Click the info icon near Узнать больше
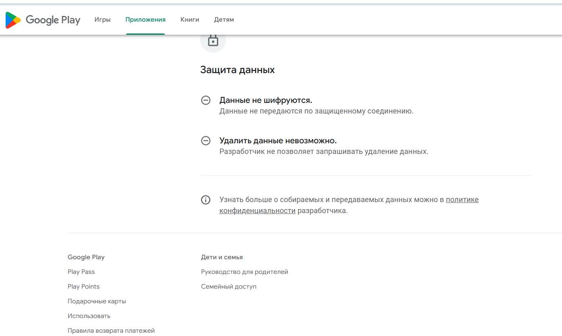The image size is (562, 336). click(x=206, y=200)
